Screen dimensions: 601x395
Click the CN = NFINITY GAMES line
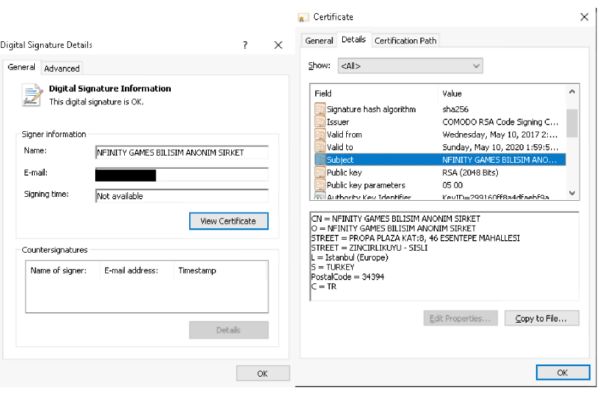395,218
